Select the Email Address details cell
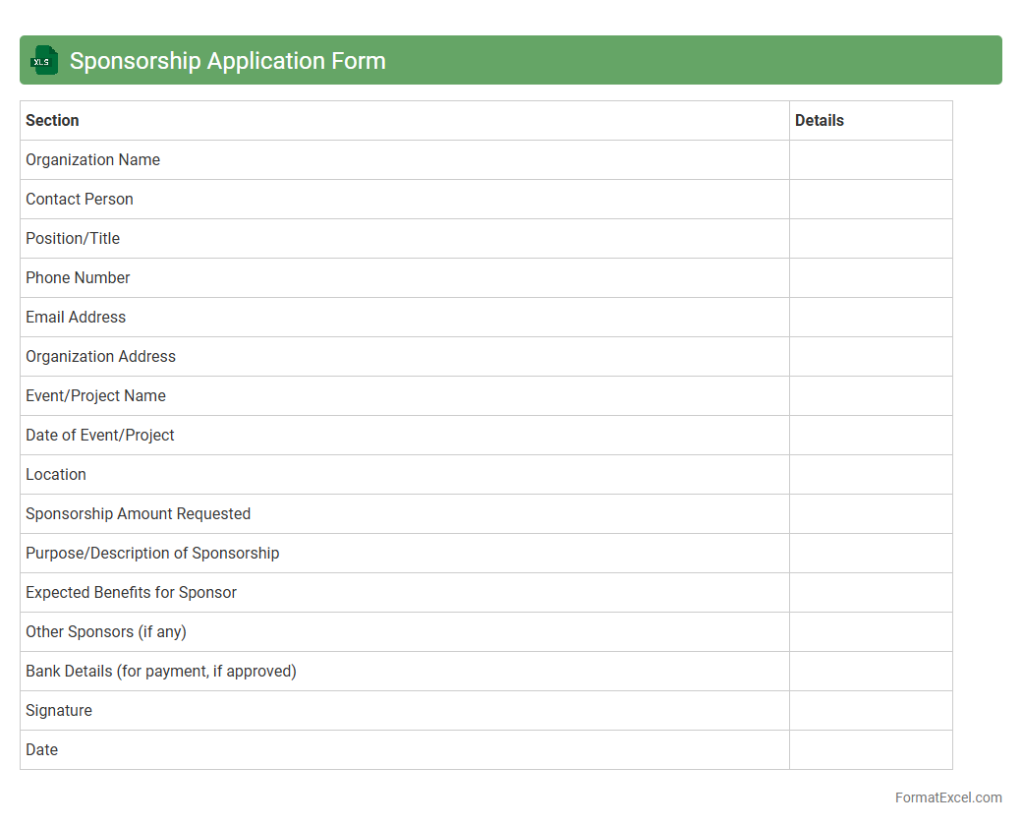 pyautogui.click(x=870, y=317)
